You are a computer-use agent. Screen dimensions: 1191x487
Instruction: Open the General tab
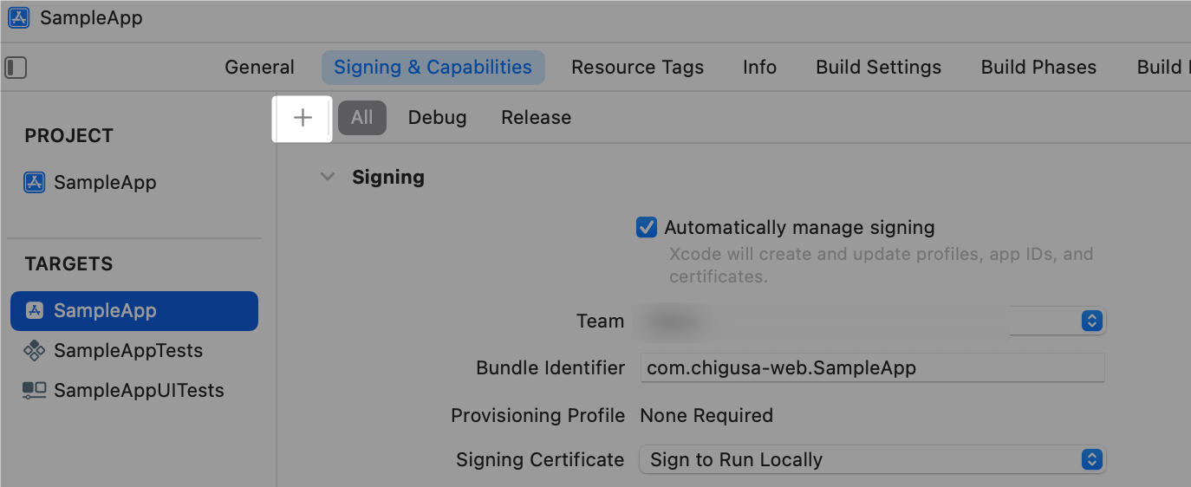(259, 68)
